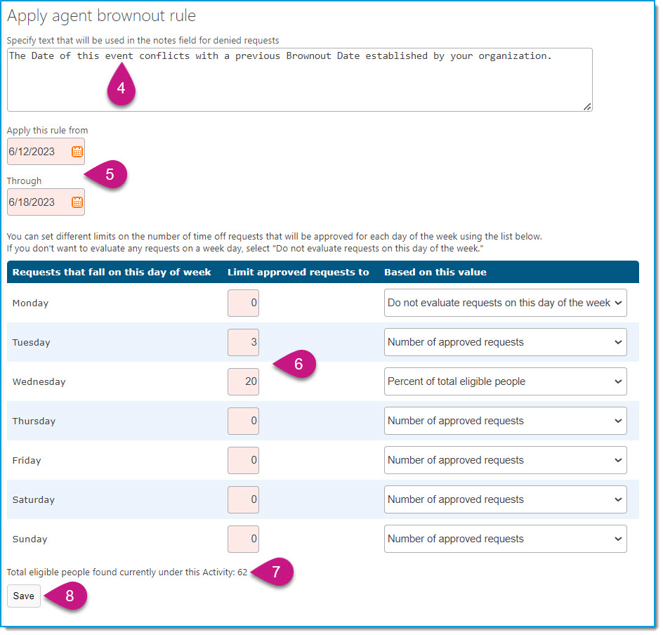Open the Sunday value type dropdown
The width and height of the screenshot is (663, 635).
505,539
